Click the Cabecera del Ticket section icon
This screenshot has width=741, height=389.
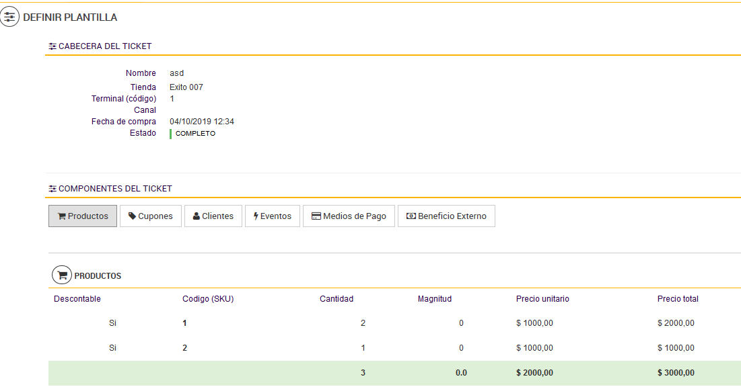tap(52, 46)
